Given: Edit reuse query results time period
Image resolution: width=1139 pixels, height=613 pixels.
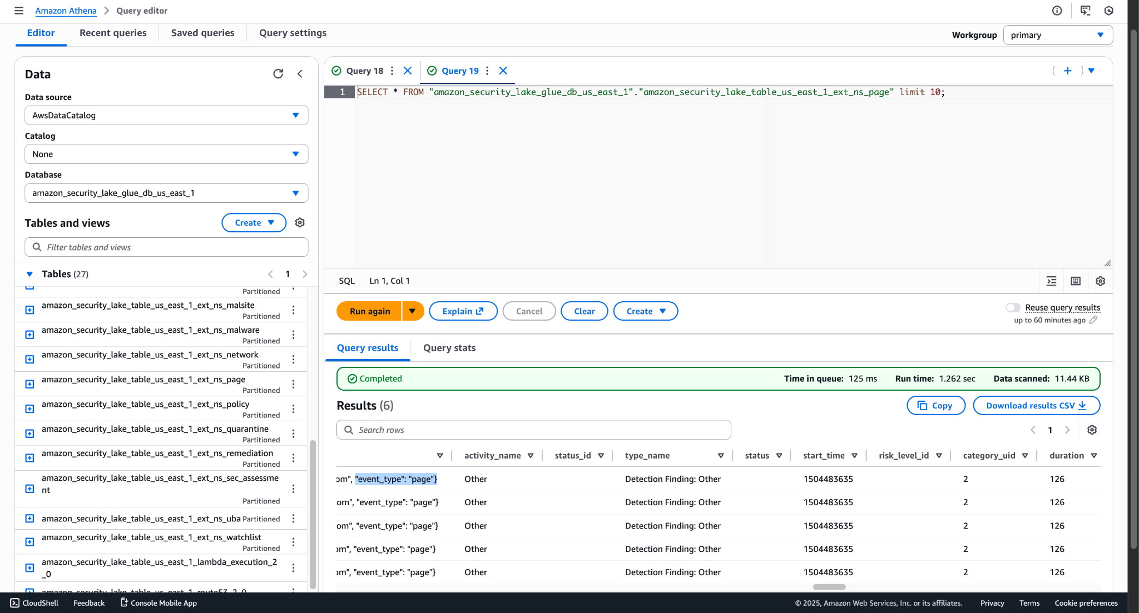Looking at the screenshot, I should coord(1093,320).
